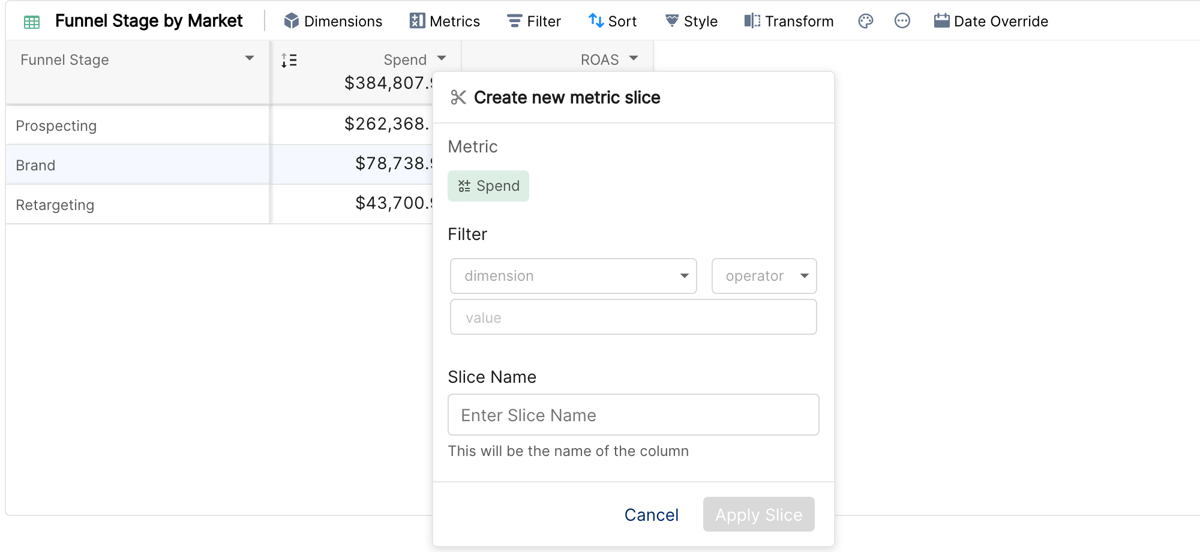Viewport: 1200px width, 552px height.
Task: Open the Style menu
Action: tap(691, 21)
